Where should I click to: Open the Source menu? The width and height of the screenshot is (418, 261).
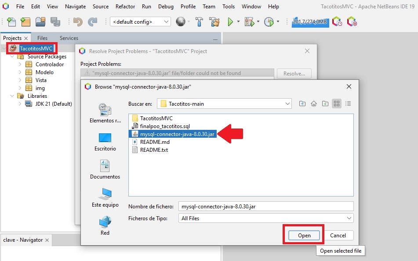click(101, 7)
